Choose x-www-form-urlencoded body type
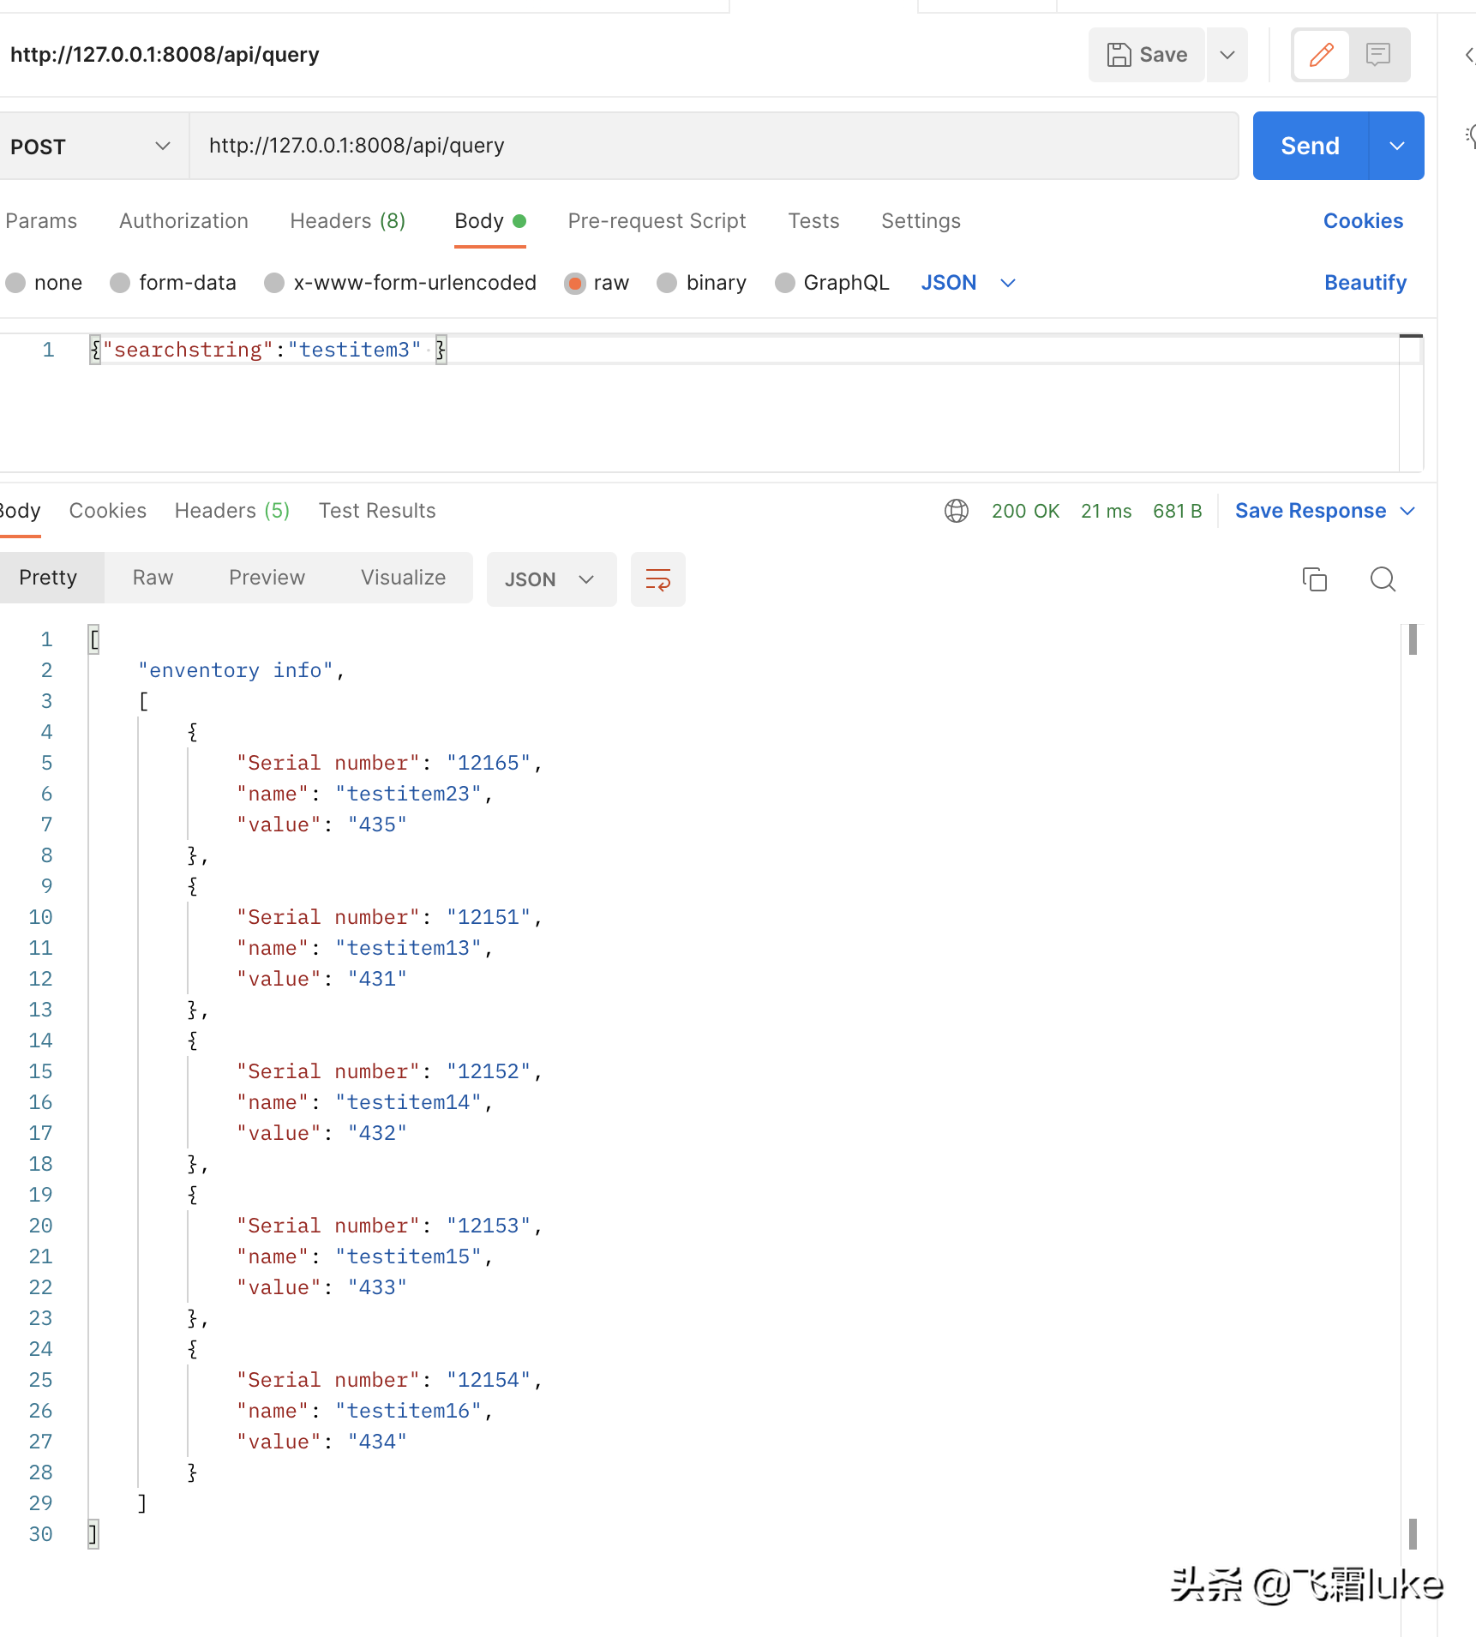The width and height of the screenshot is (1476, 1637). 274,283
